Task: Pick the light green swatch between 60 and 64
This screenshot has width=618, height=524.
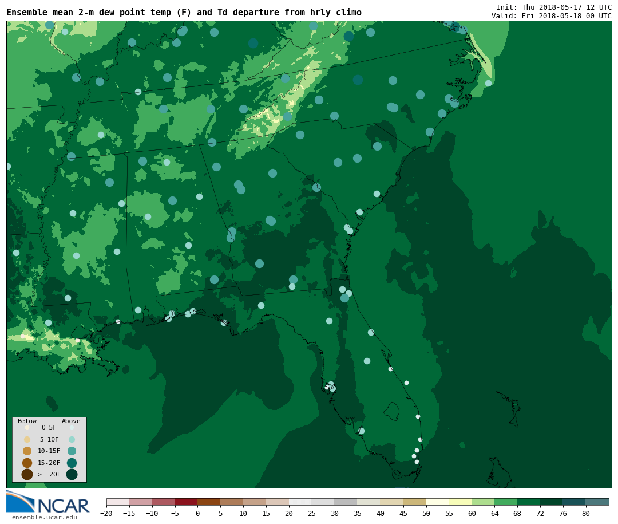Action: 484,502
